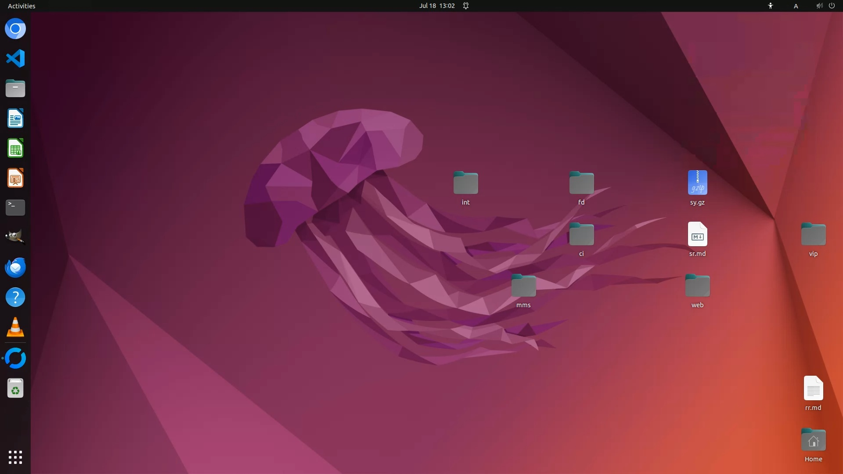Screen dimensions: 843x474
Task: Open the Trash in the dock
Action: point(15,388)
